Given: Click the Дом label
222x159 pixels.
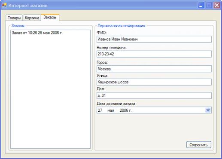Looking at the screenshot, I should click(x=101, y=89).
